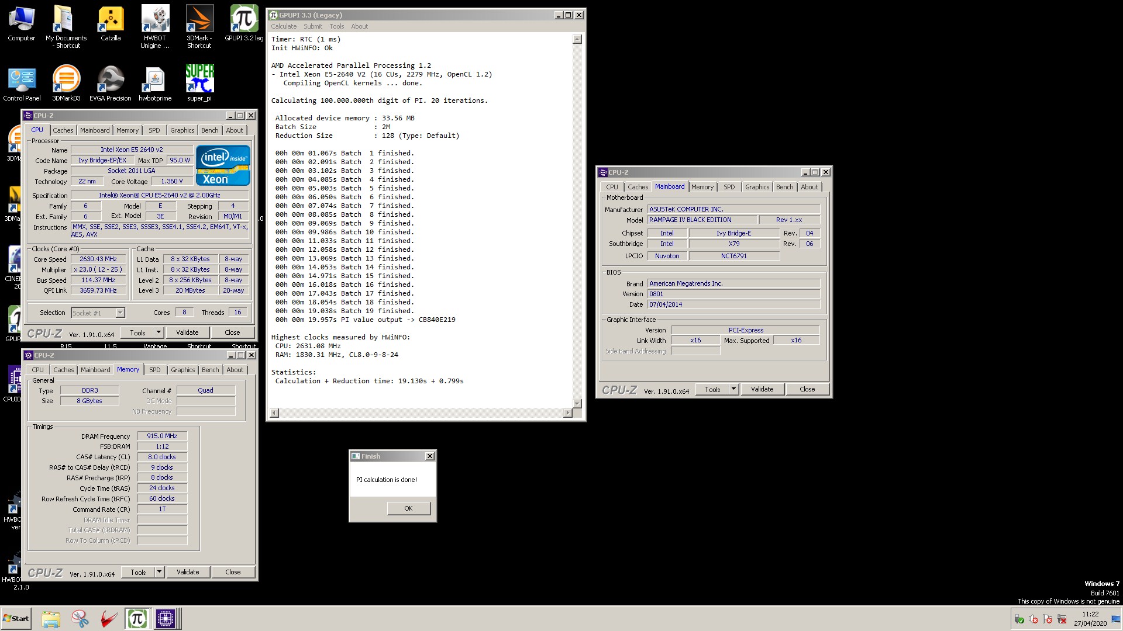Click the Windows Start button

(16, 619)
